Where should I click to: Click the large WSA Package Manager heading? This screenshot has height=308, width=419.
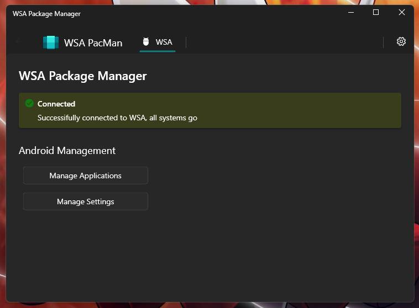[83, 76]
